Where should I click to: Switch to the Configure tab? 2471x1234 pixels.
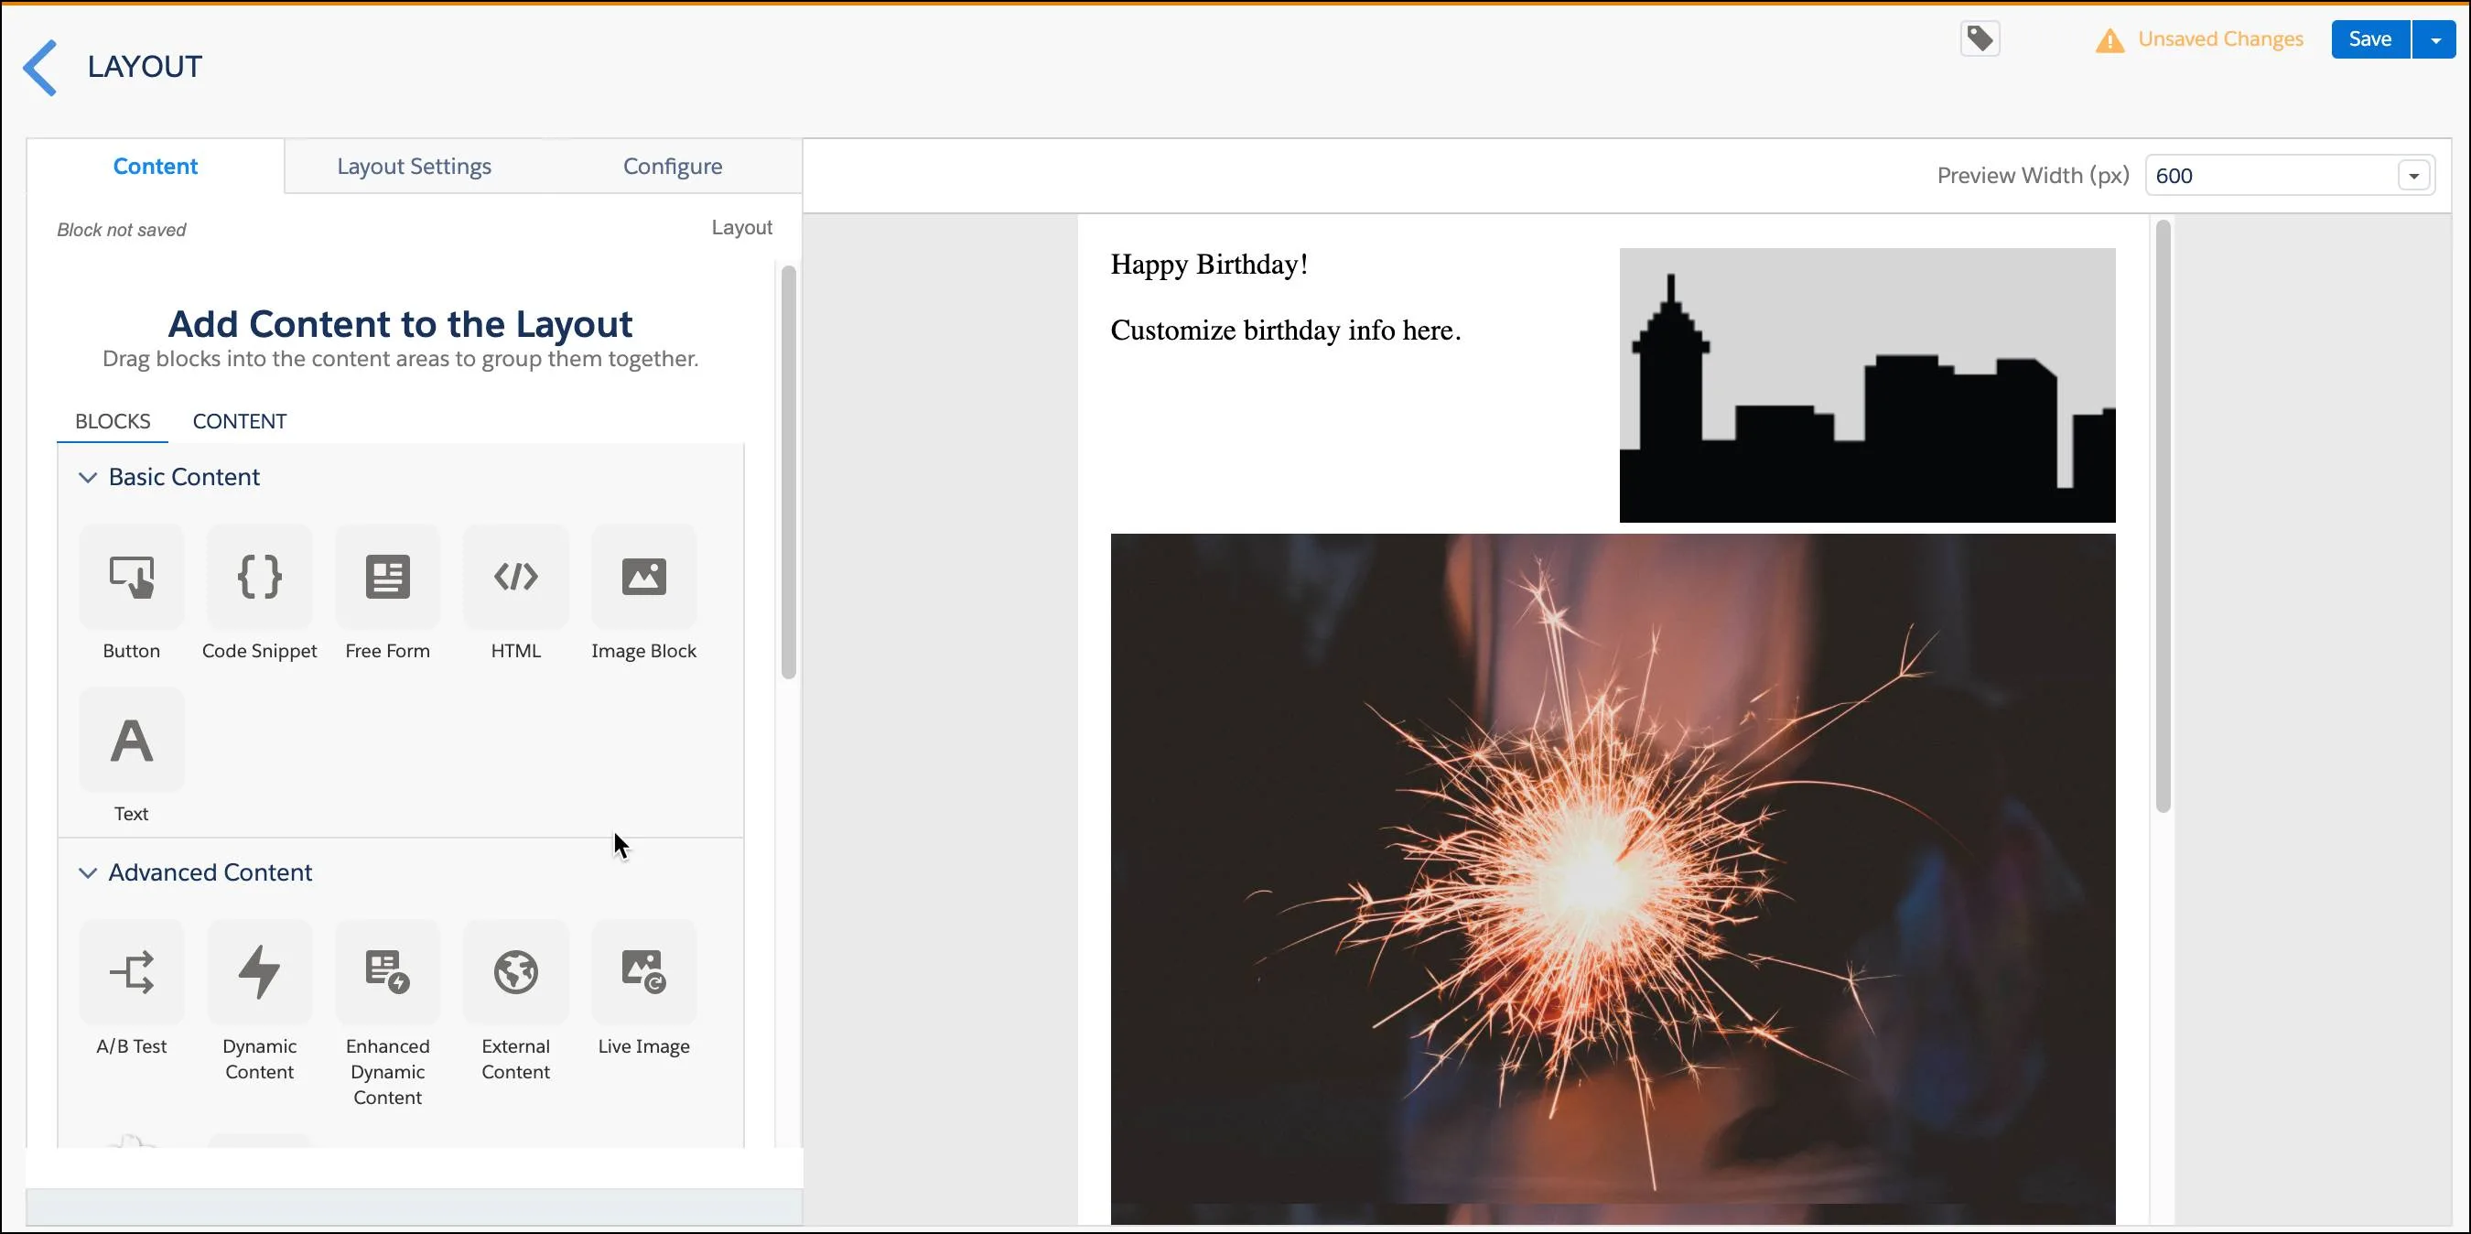point(672,166)
